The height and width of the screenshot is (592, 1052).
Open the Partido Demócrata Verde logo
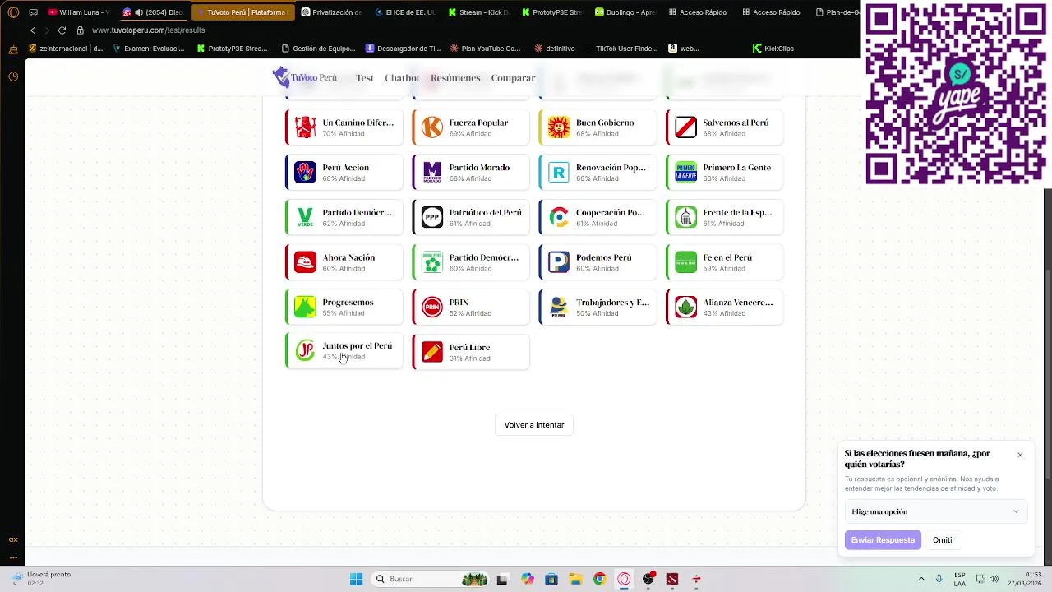[305, 217]
